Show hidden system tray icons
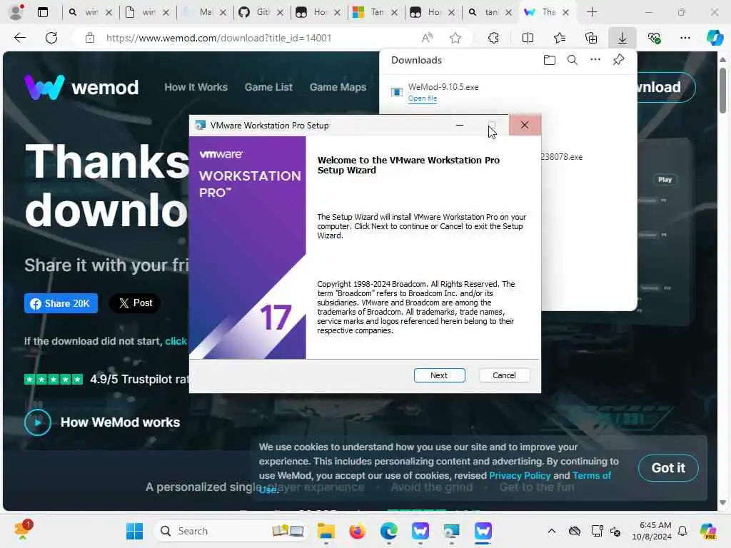Screen dimensions: 731x548 tap(552, 531)
